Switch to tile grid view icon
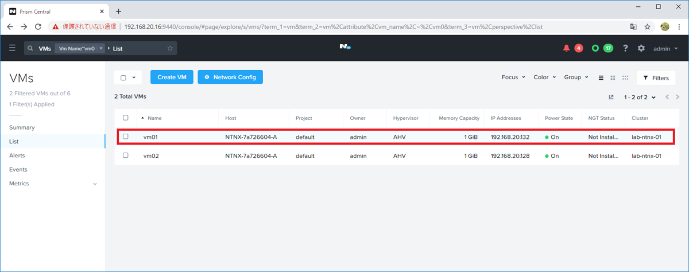Image resolution: width=689 pixels, height=272 pixels. pos(613,77)
